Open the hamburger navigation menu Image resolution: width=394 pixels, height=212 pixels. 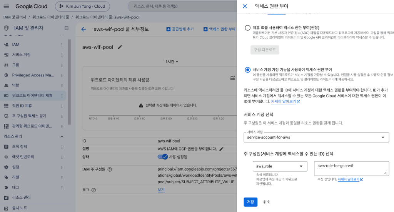point(6,6)
